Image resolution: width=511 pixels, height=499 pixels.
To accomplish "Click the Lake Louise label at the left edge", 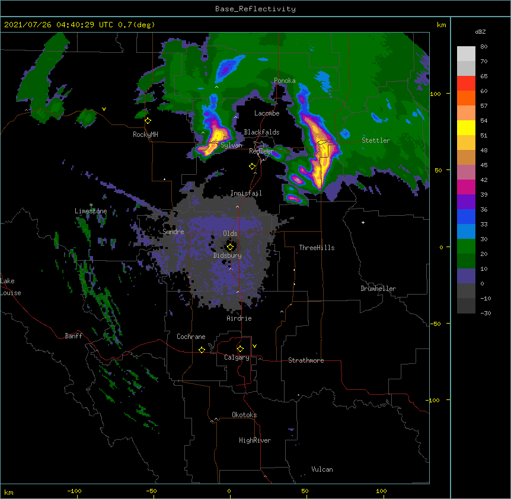I will [11, 287].
